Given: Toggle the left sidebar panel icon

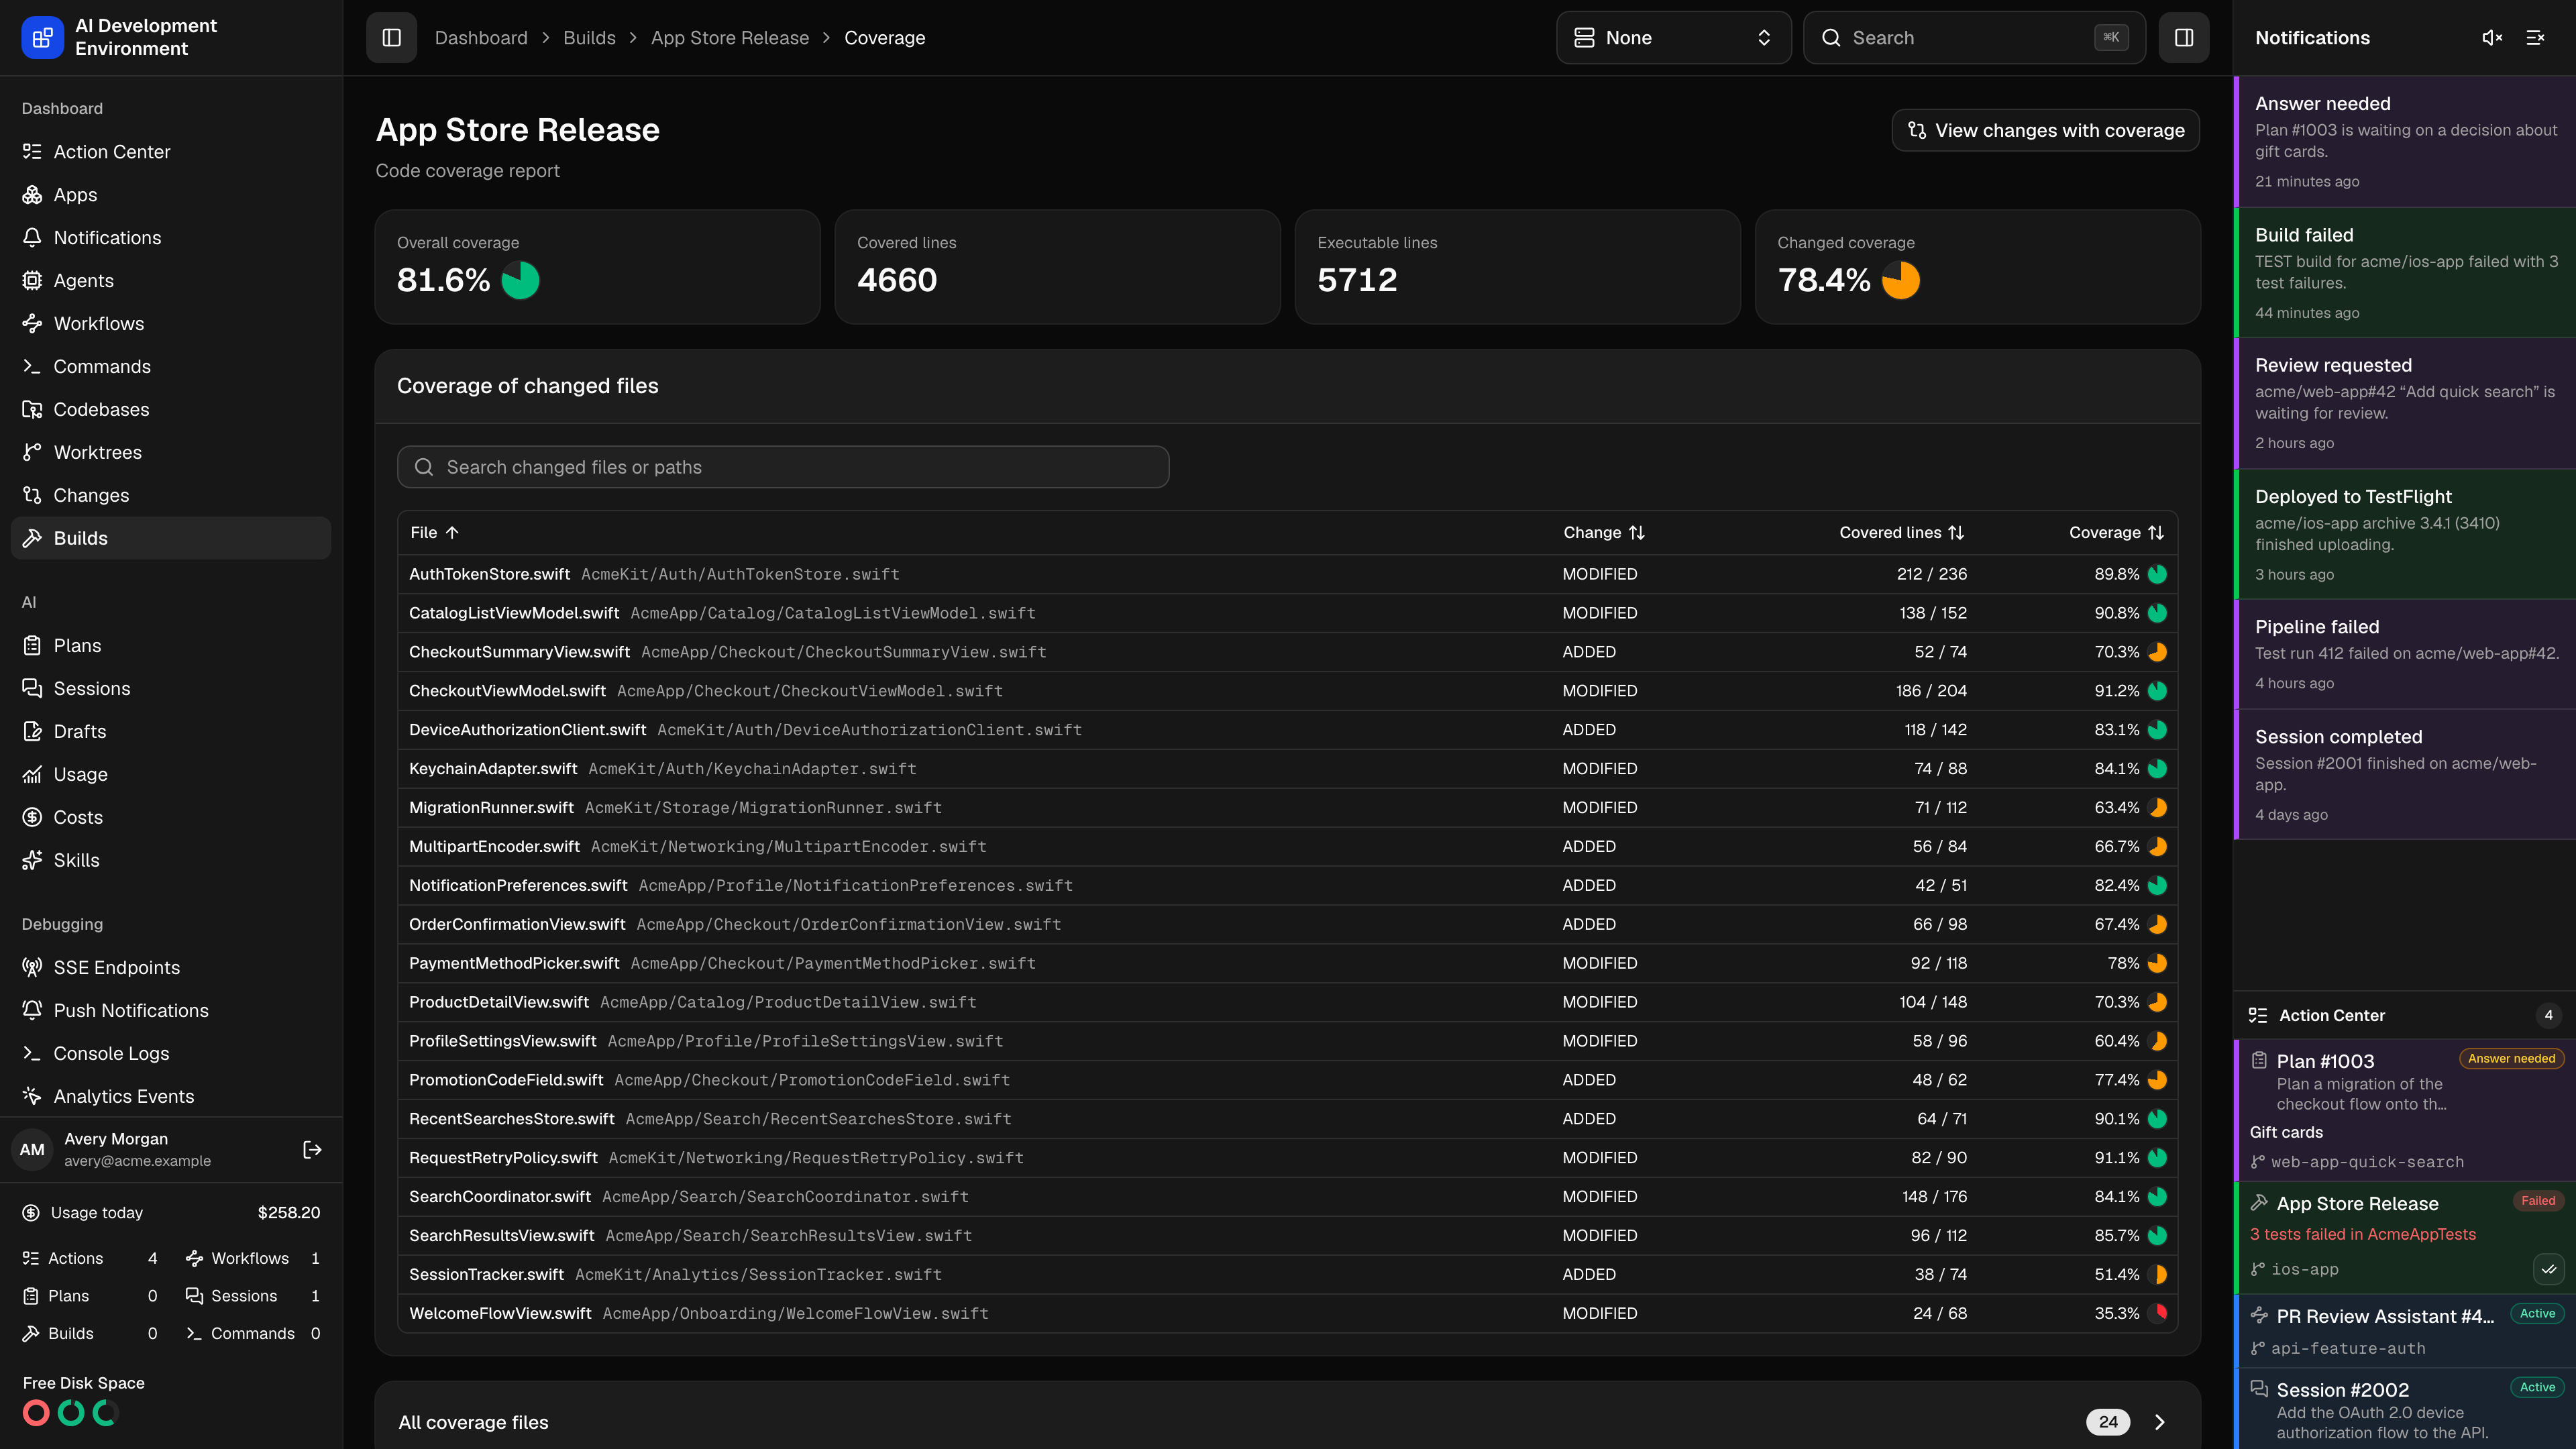Looking at the screenshot, I should click(391, 38).
